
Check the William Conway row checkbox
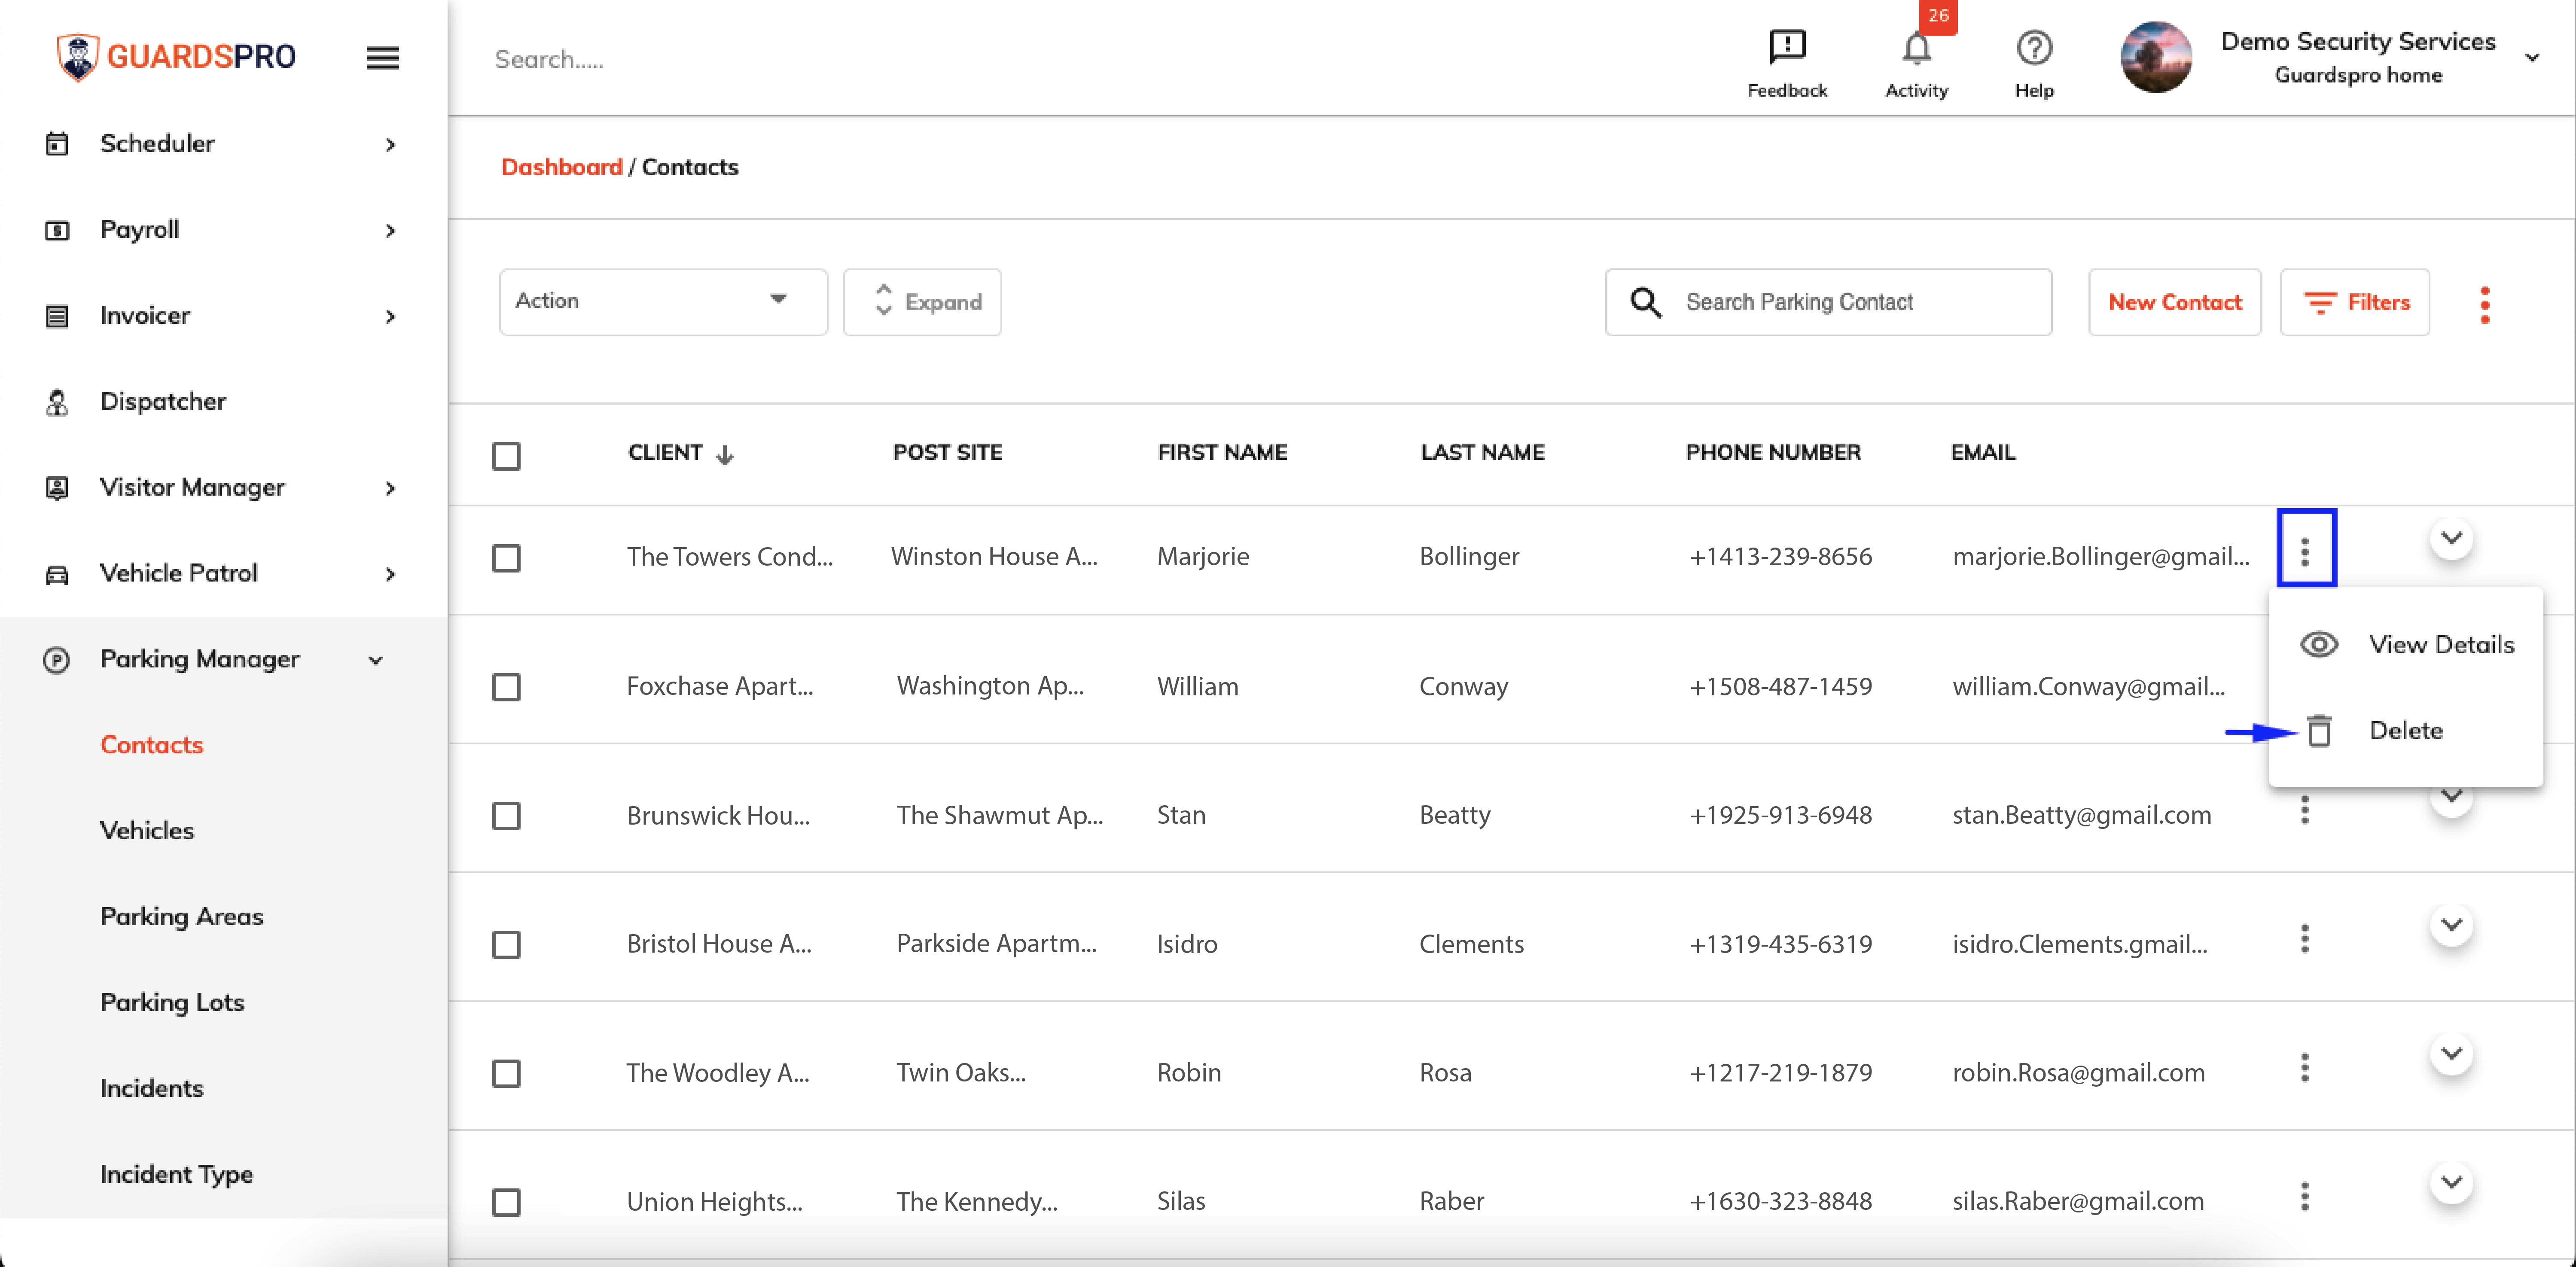tap(506, 687)
